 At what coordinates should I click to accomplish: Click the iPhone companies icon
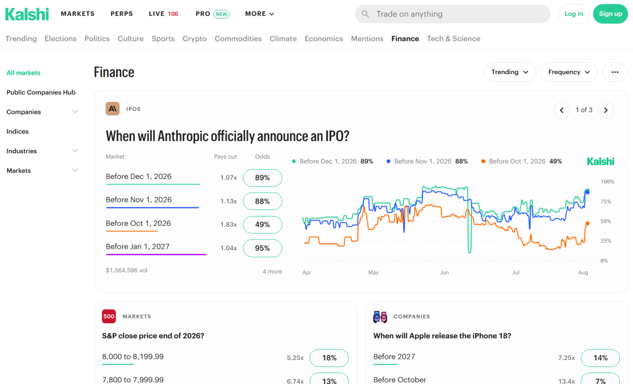(380, 317)
